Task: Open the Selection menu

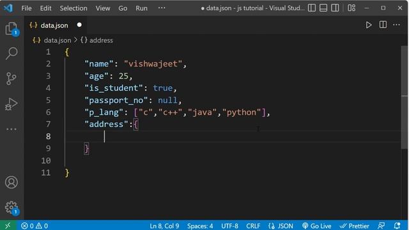Action: click(73, 8)
